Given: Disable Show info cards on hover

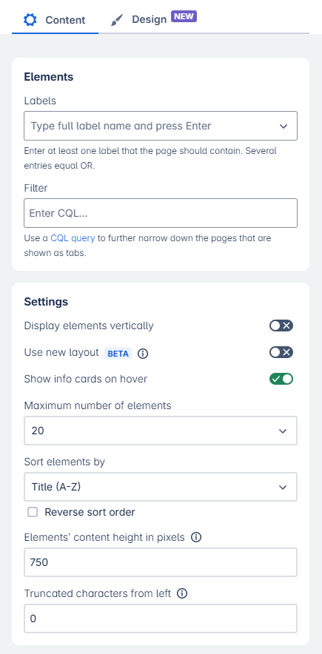Looking at the screenshot, I should pos(281,379).
